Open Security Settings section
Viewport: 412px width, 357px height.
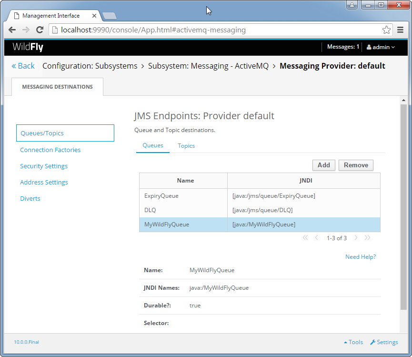44,166
